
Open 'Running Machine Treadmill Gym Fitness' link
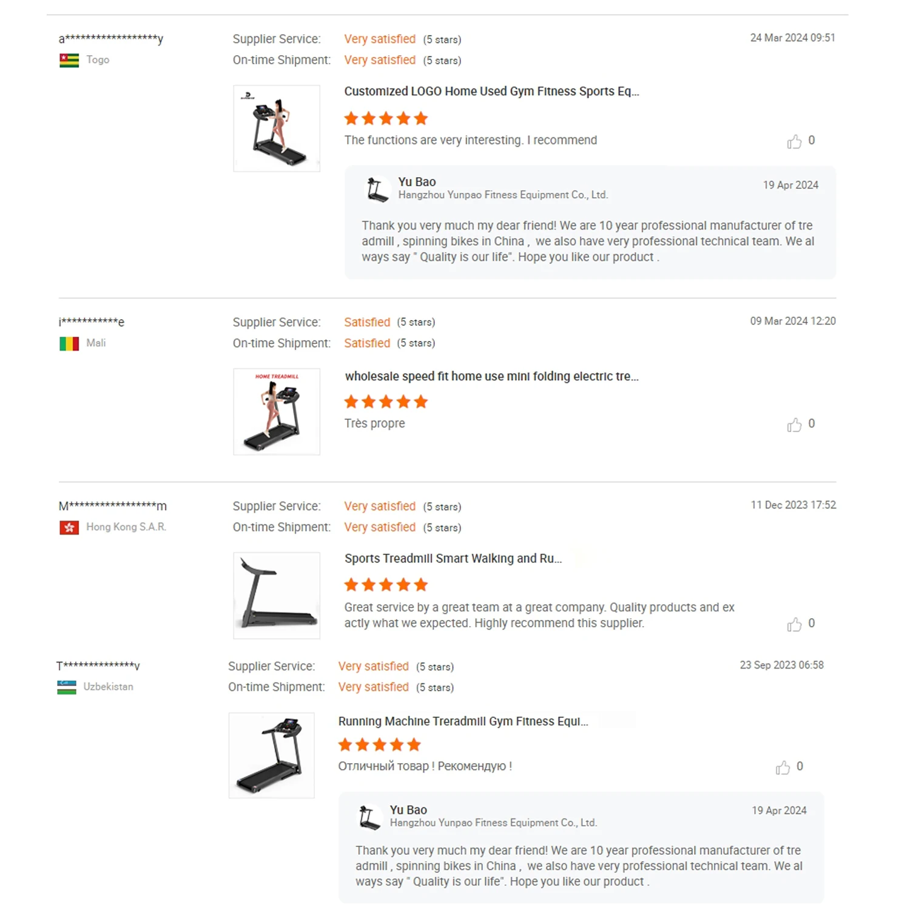coord(463,721)
